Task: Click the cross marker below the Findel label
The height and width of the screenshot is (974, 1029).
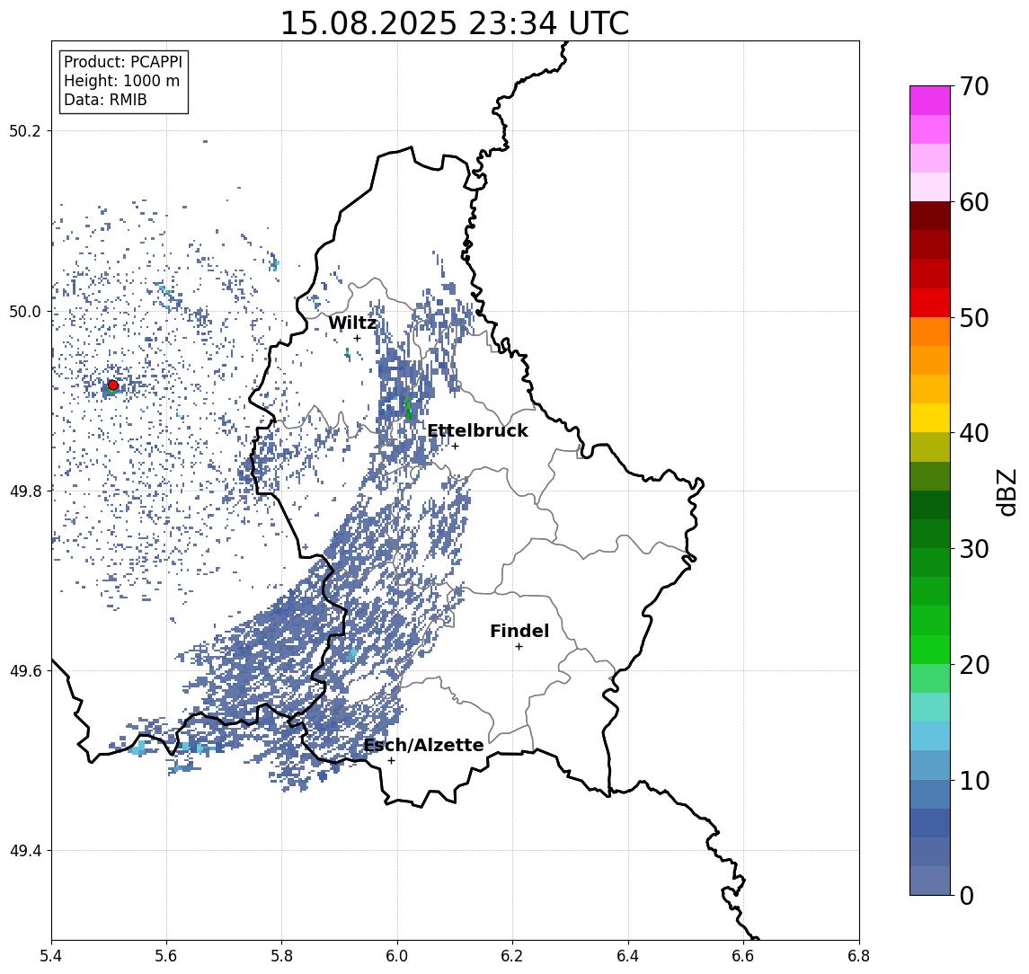Action: coord(519,647)
